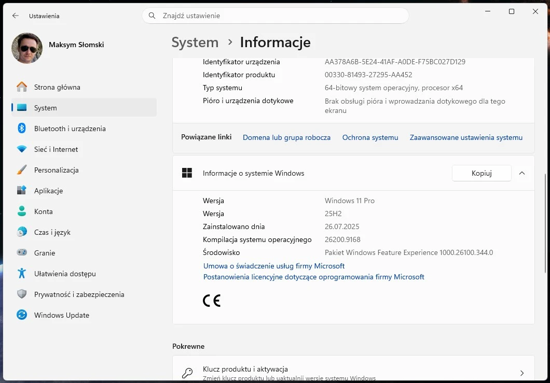Click the Personalizacja brush icon
550x383 pixels.
click(22, 169)
